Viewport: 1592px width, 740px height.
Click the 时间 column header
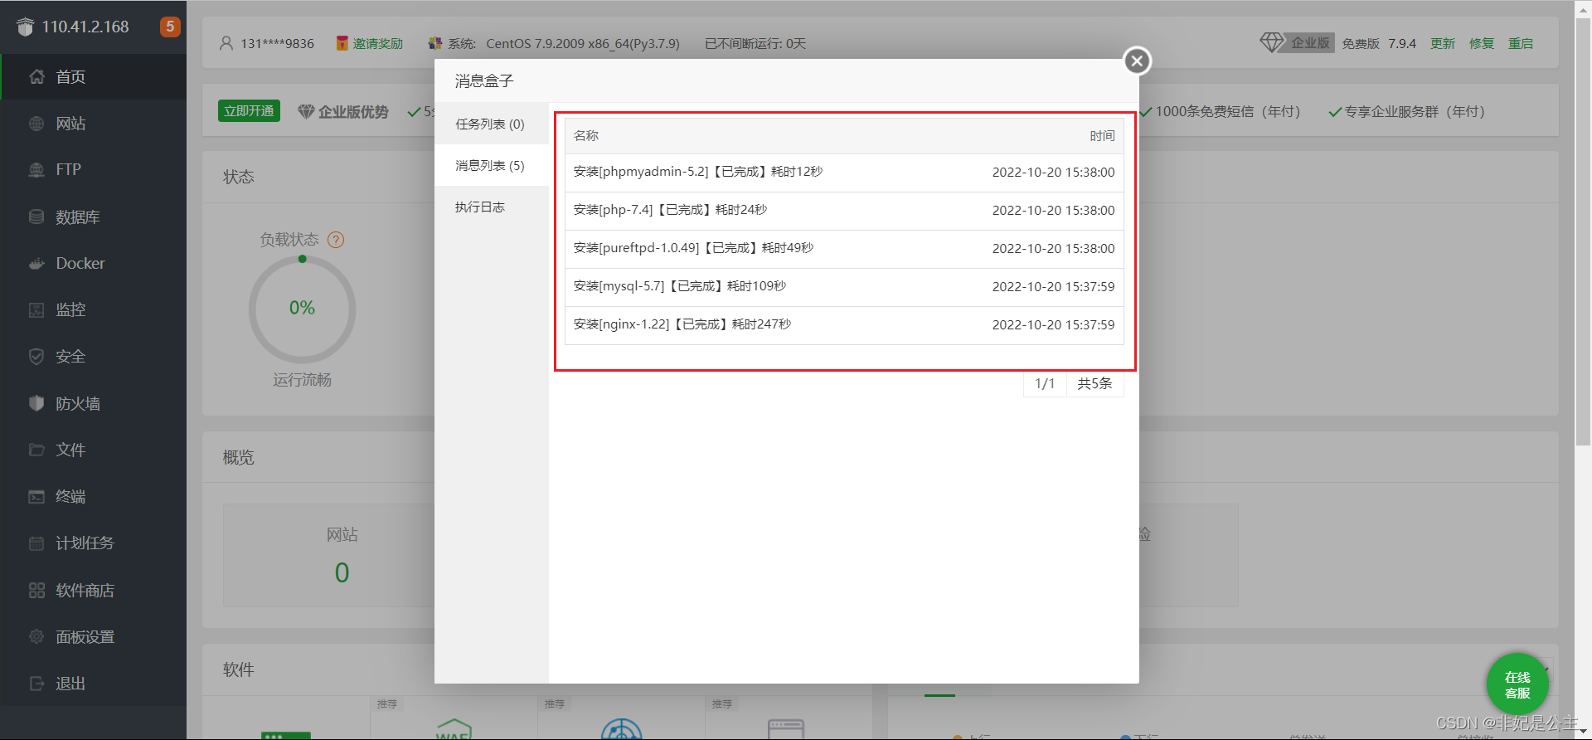click(1102, 135)
